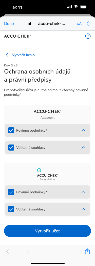Tap the padlock icon in address bar
Viewport: 95px width, 266px height.
point(30,23)
